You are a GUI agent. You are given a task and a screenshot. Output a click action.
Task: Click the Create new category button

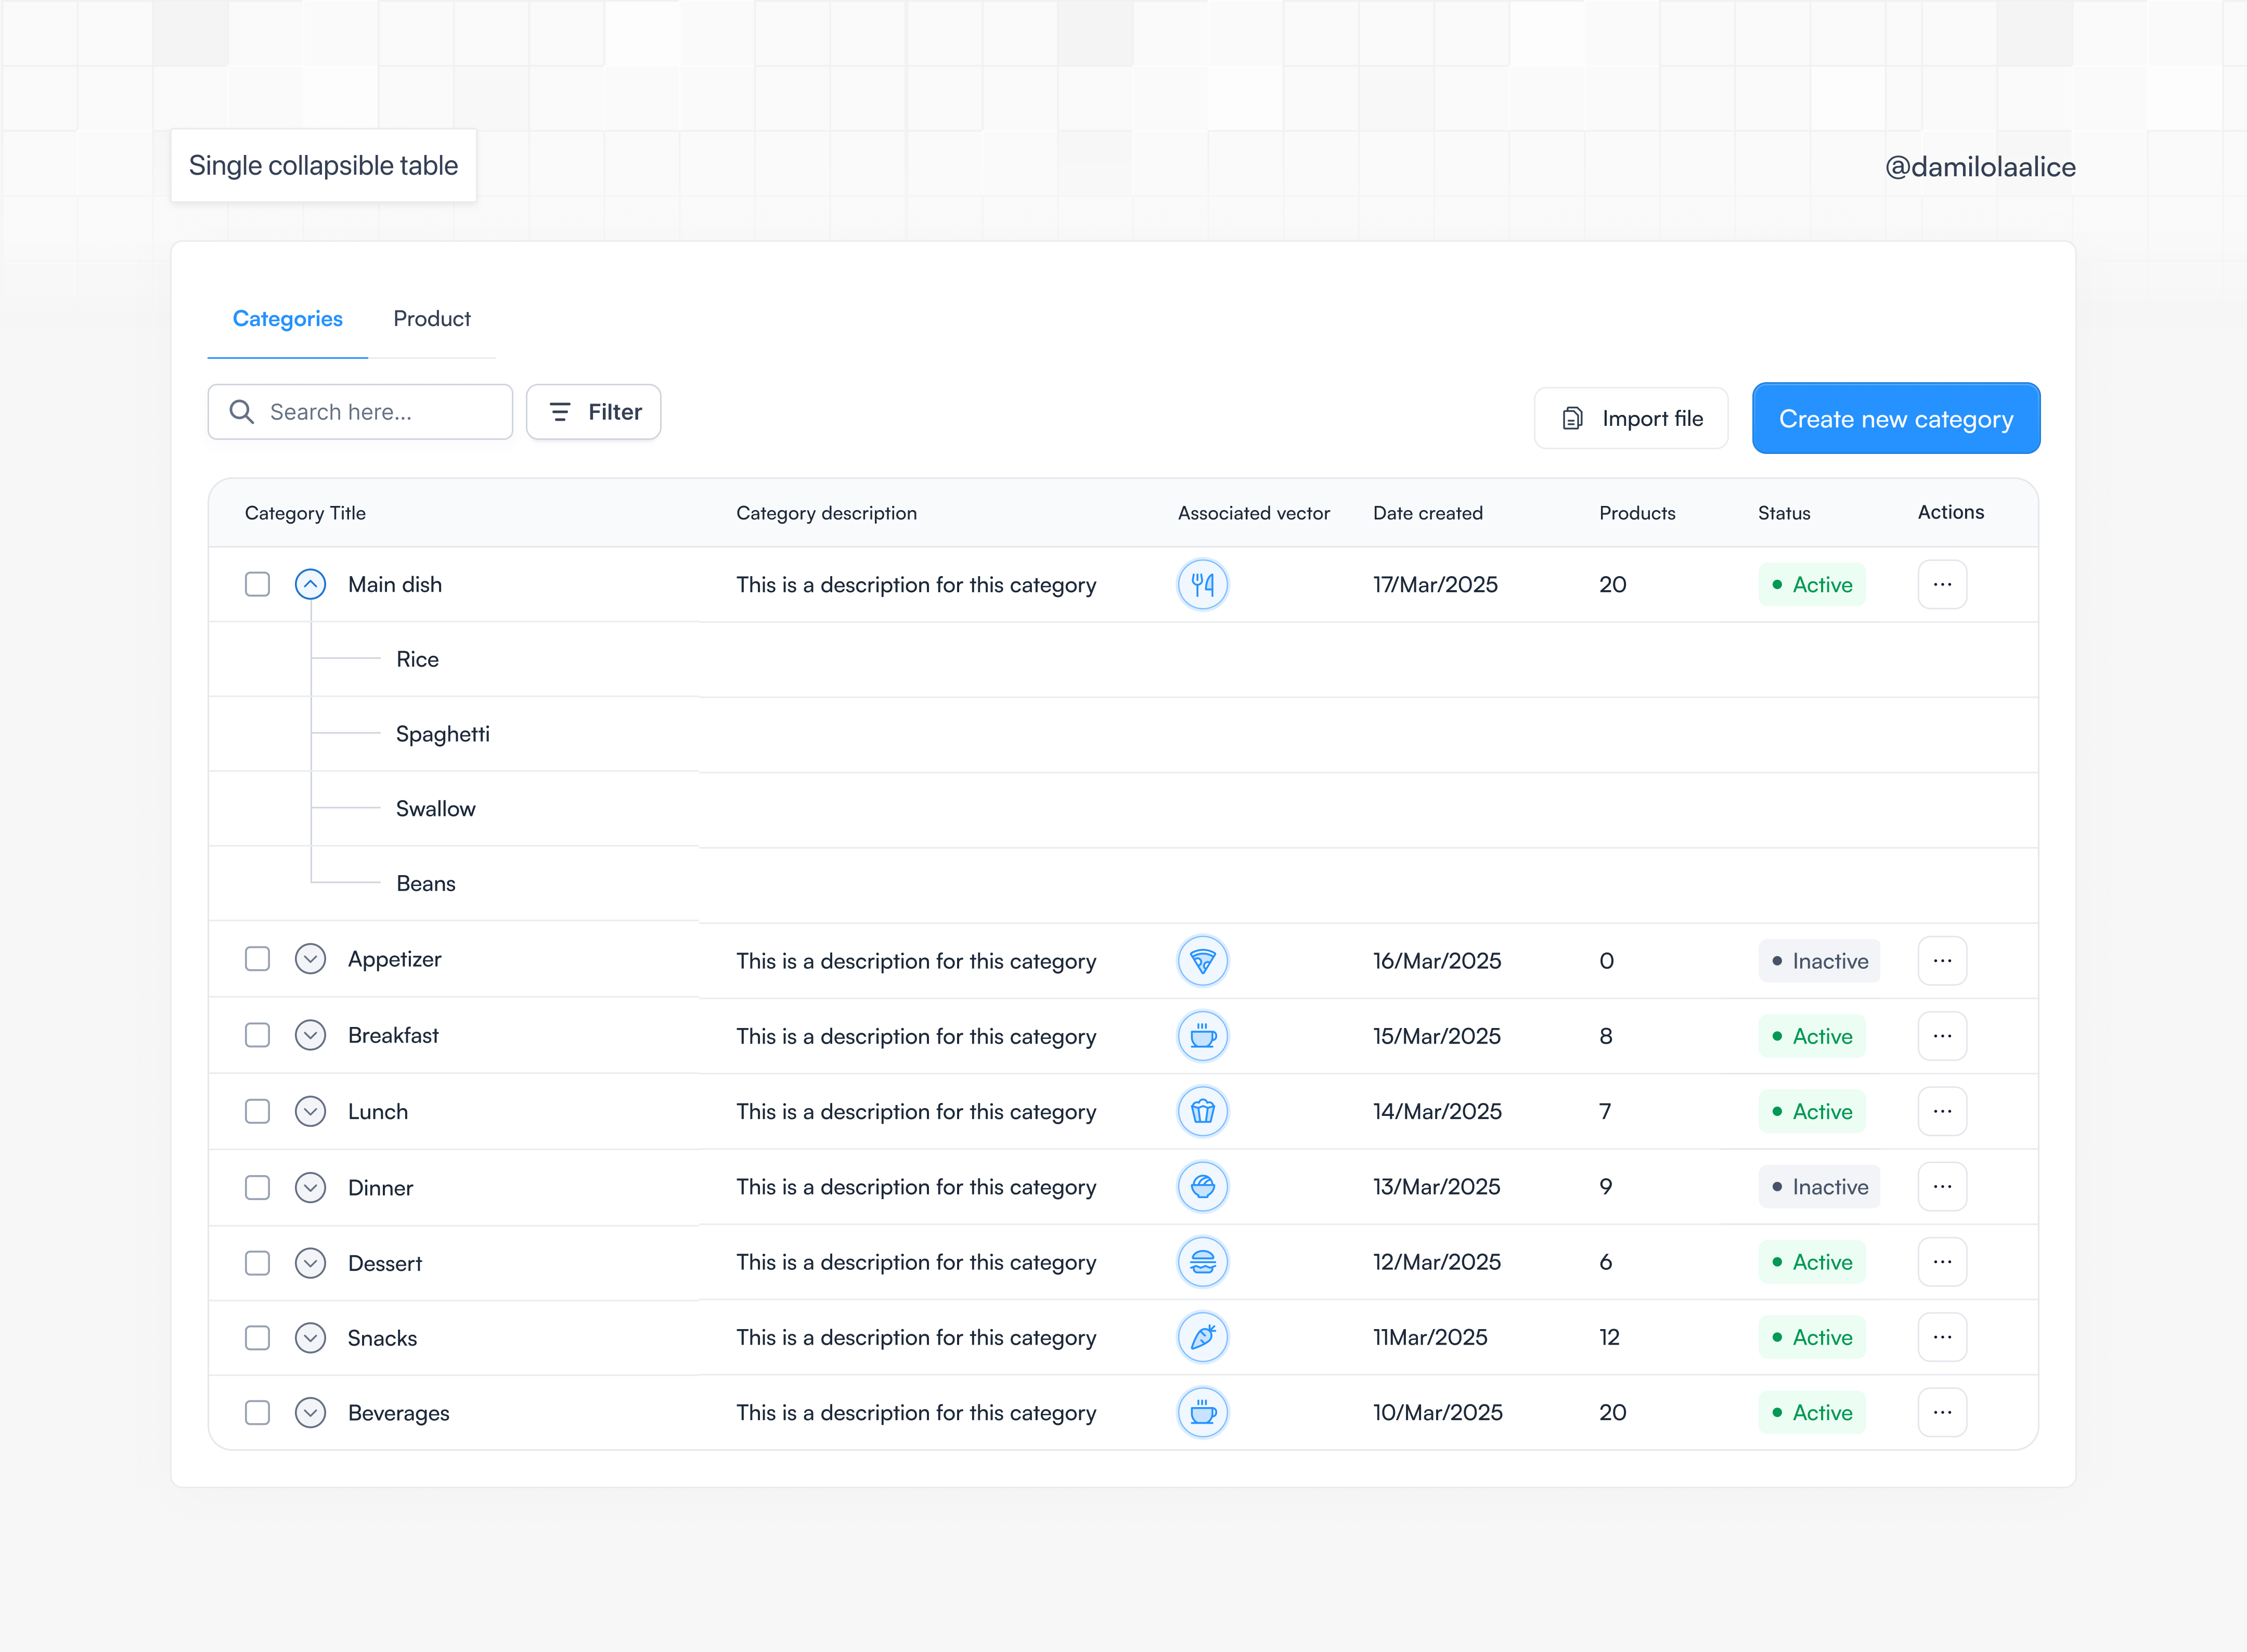pyautogui.click(x=1895, y=418)
